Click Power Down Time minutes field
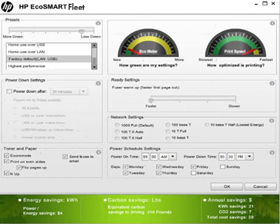Image resolution: width=280 pixels, height=224 pixels. click(231, 157)
